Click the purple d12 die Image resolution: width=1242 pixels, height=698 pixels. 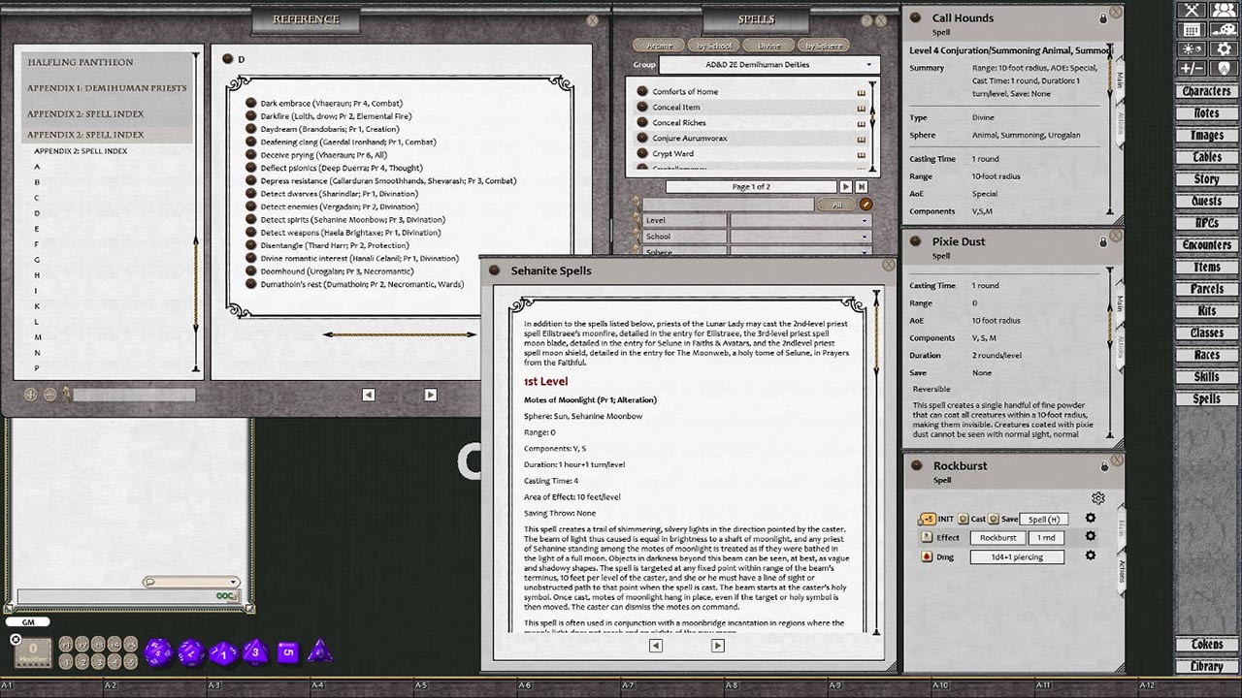(x=191, y=651)
